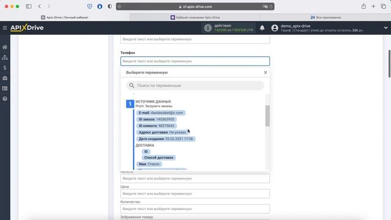391x220 pixels.
Task: Select the ID variable under ДОСТАВКА
Action: [x=146, y=152]
